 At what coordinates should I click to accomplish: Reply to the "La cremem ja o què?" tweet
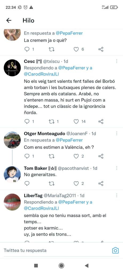(27, 49)
